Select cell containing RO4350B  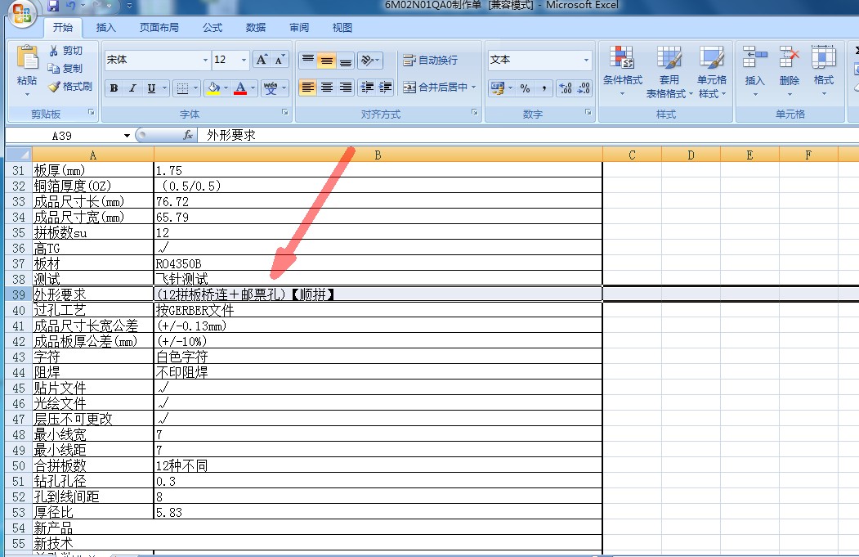378,263
